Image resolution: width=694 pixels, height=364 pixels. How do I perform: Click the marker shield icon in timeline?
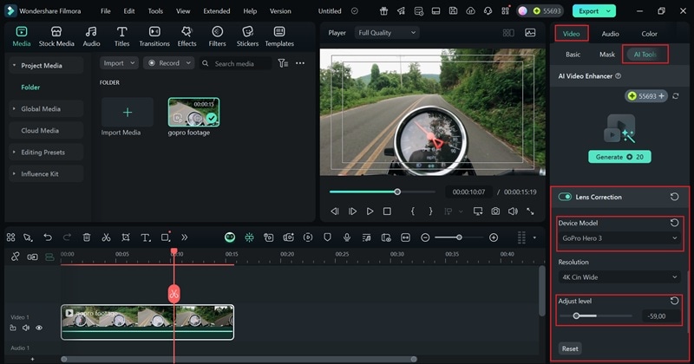click(327, 237)
